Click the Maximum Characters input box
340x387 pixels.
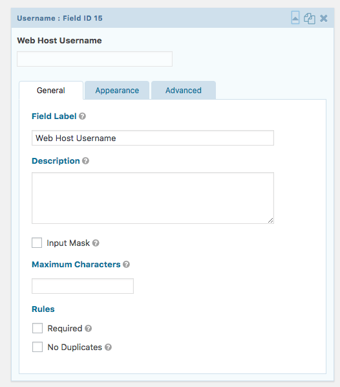pyautogui.click(x=83, y=286)
